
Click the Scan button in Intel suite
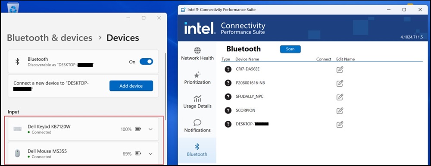(290, 49)
